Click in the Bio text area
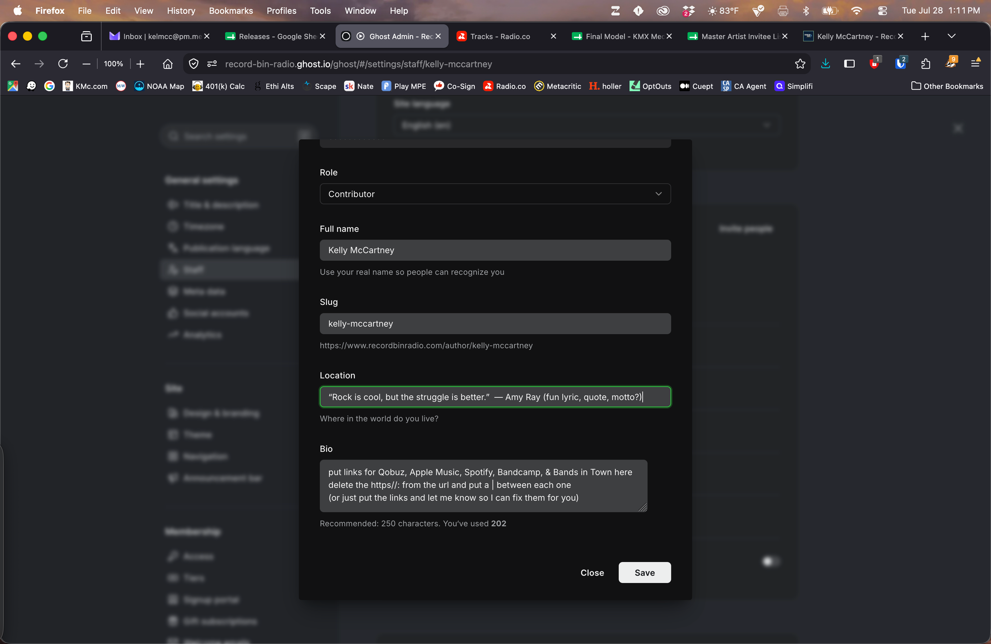991x644 pixels. coord(484,486)
